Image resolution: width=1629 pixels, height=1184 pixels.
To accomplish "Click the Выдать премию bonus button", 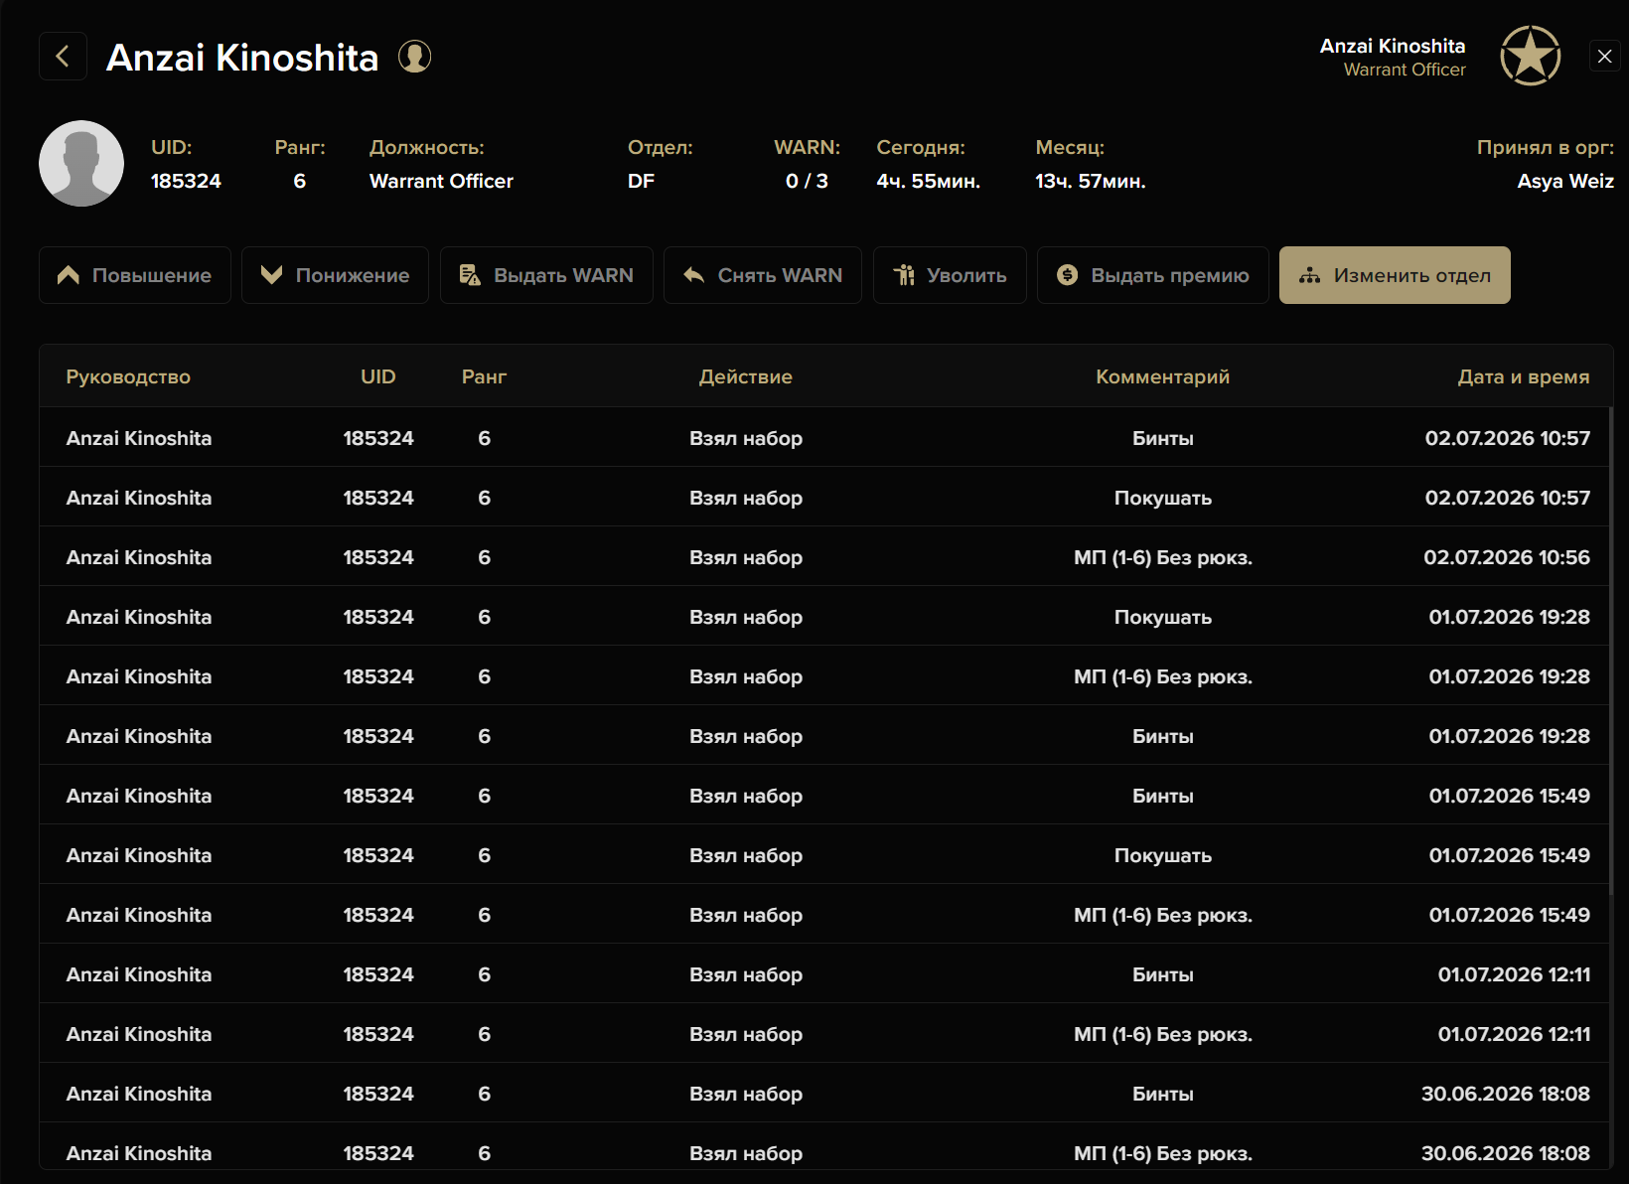I will 1153,275.
